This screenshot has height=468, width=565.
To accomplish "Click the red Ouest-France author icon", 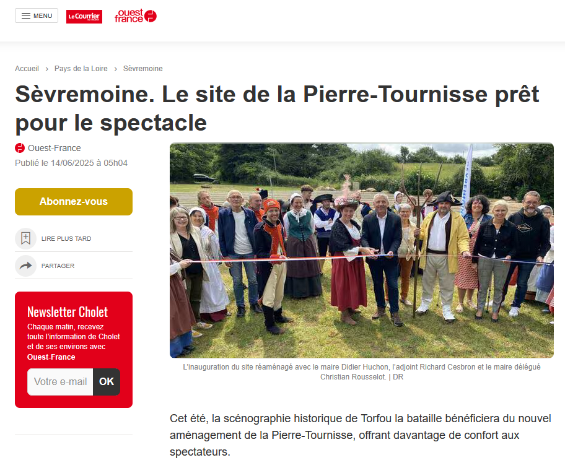I will click(x=20, y=148).
